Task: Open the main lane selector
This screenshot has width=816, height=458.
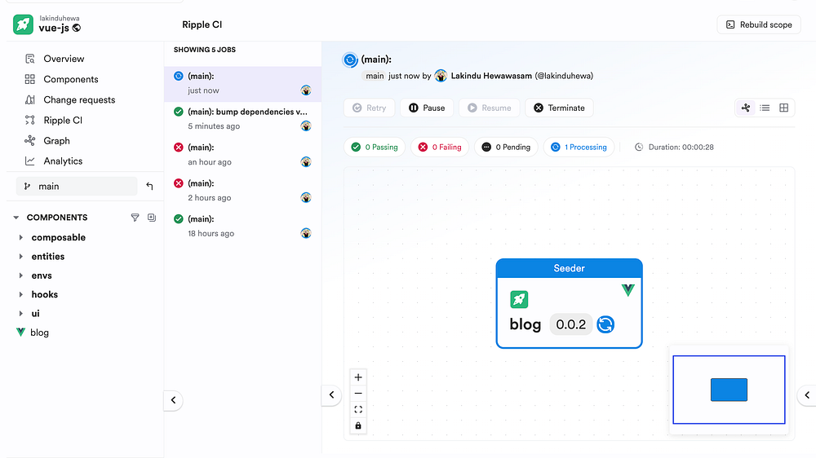Action: (x=77, y=186)
